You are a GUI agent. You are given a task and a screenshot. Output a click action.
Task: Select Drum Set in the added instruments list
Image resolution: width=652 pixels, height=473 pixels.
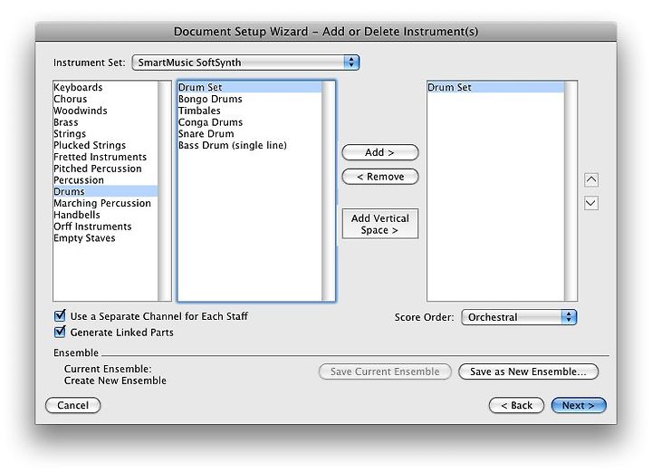point(495,87)
